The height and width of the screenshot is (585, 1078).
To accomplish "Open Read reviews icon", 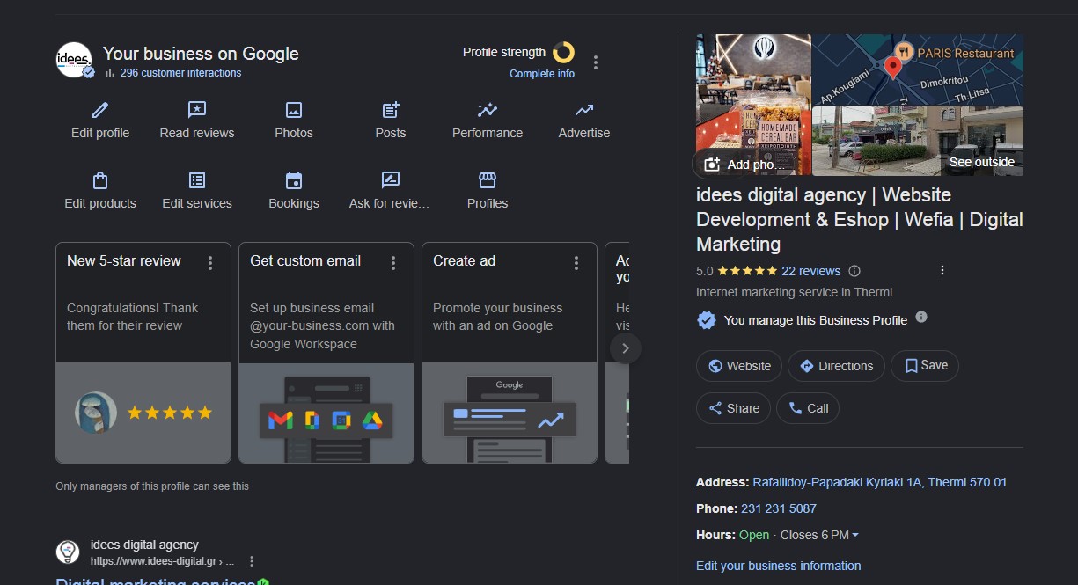I will coord(197,110).
